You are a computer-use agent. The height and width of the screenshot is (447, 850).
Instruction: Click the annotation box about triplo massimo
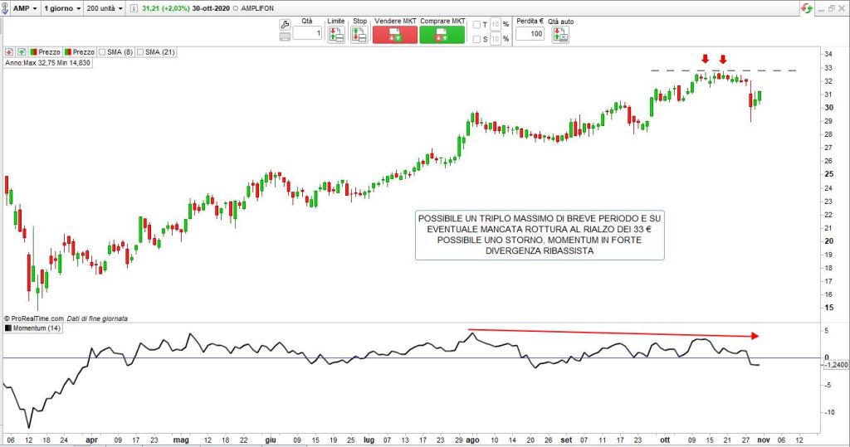pyautogui.click(x=540, y=236)
